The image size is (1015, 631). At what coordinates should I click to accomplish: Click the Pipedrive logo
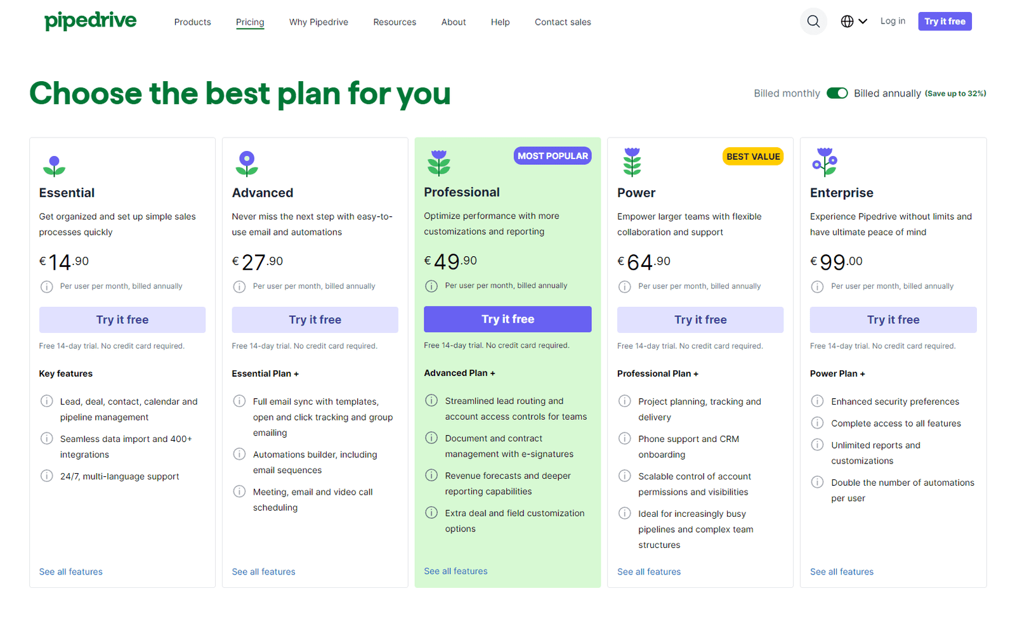click(x=90, y=21)
